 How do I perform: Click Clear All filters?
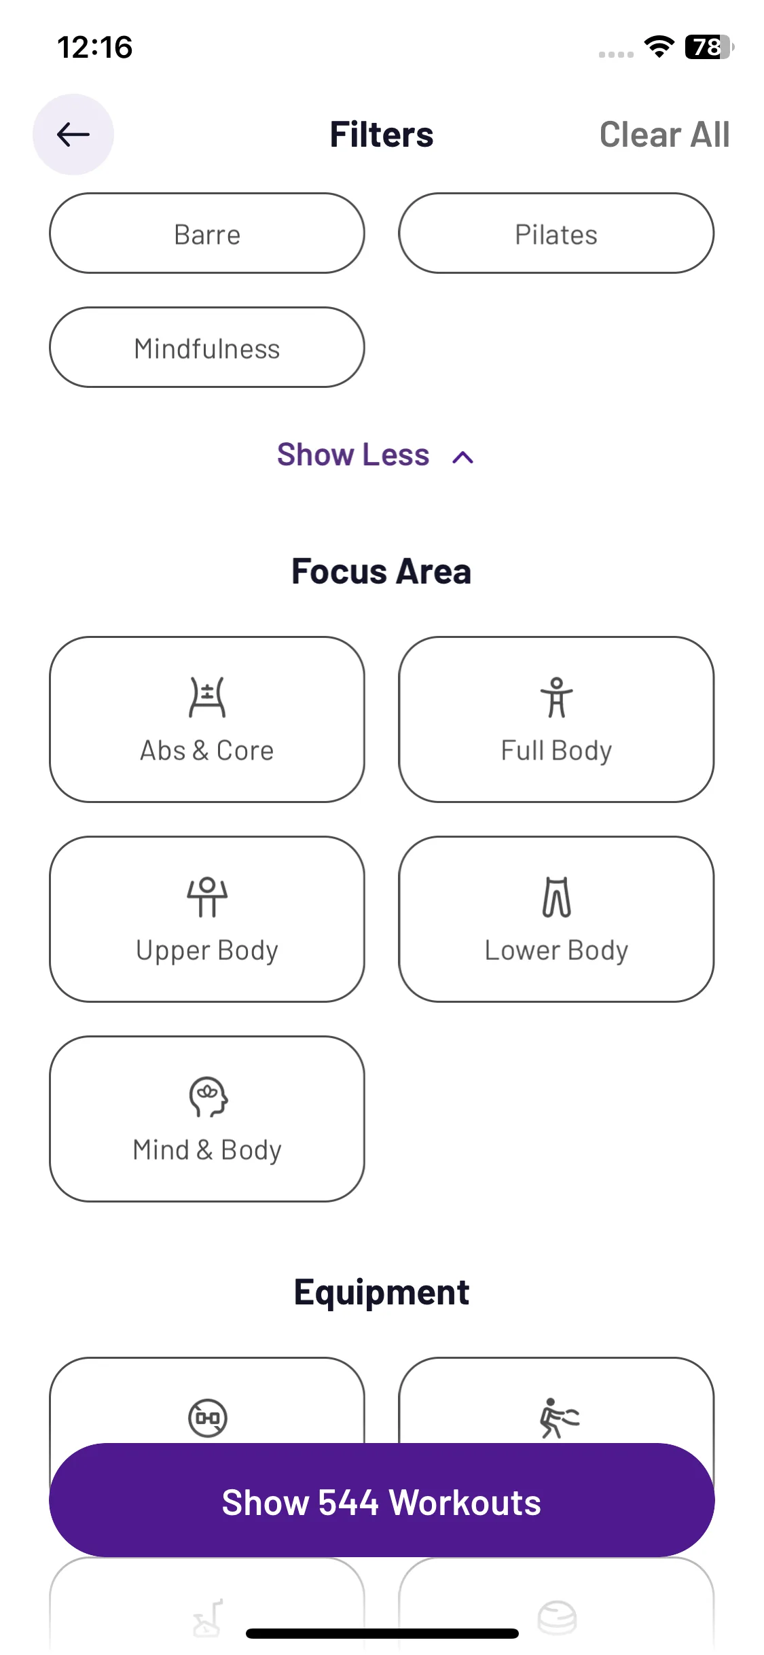pos(664,135)
